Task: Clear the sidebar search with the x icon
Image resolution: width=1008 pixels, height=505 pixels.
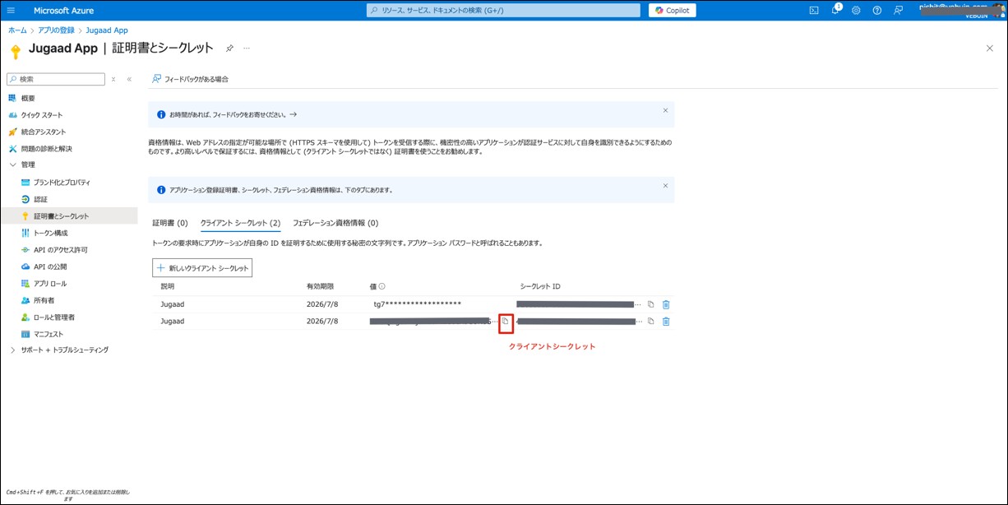Action: [x=113, y=79]
